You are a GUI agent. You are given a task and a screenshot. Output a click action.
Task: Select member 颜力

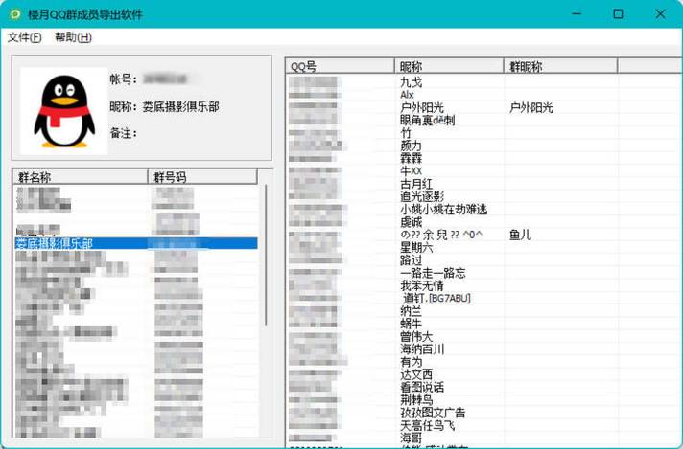(x=411, y=146)
